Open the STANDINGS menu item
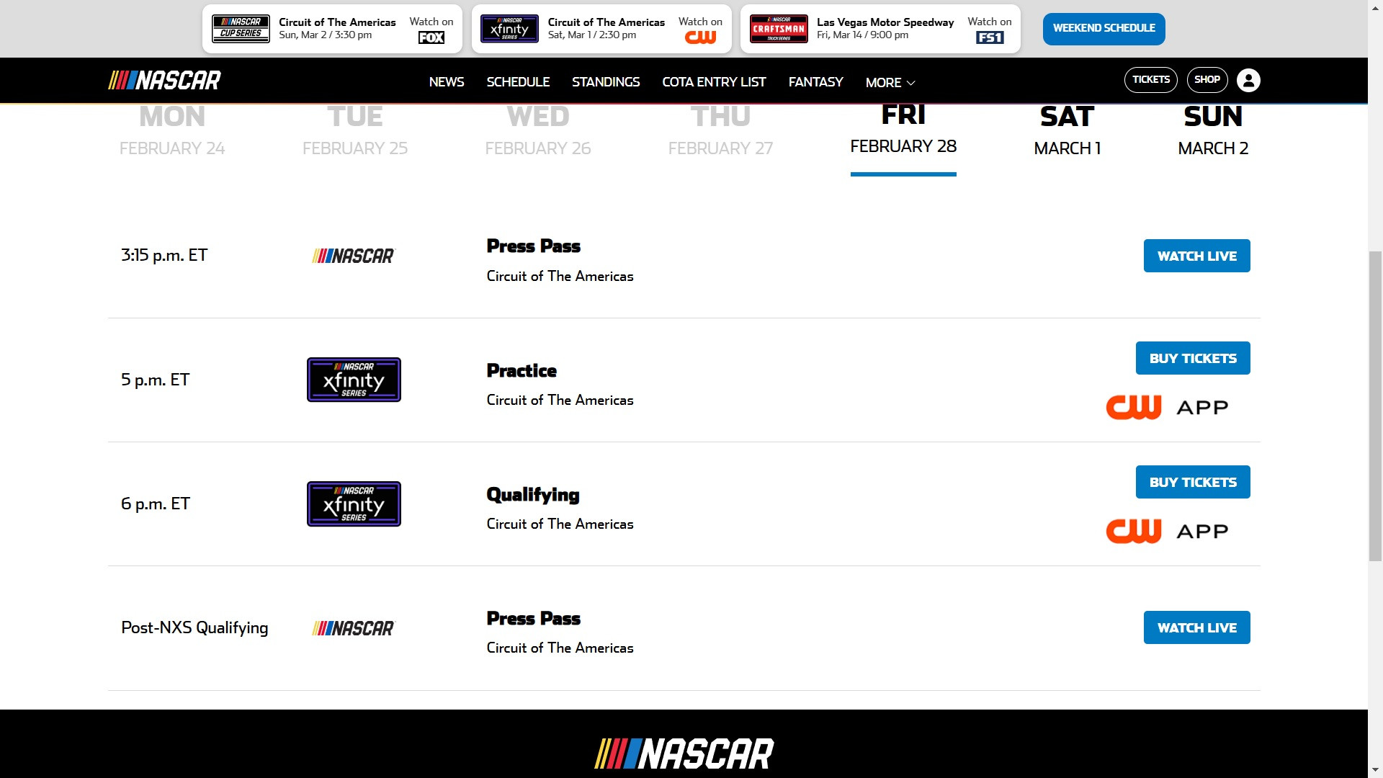This screenshot has height=778, width=1383. click(x=606, y=82)
